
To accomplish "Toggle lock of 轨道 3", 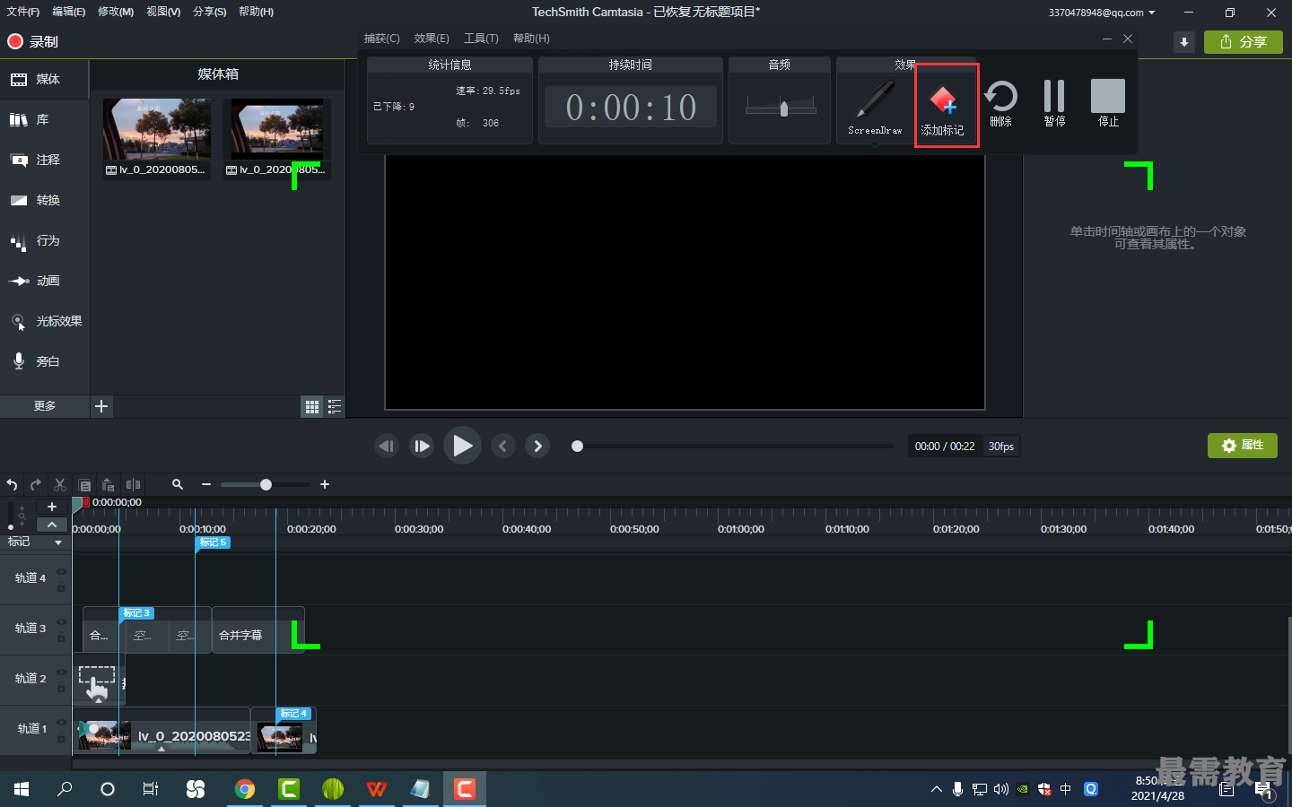I will [62, 638].
